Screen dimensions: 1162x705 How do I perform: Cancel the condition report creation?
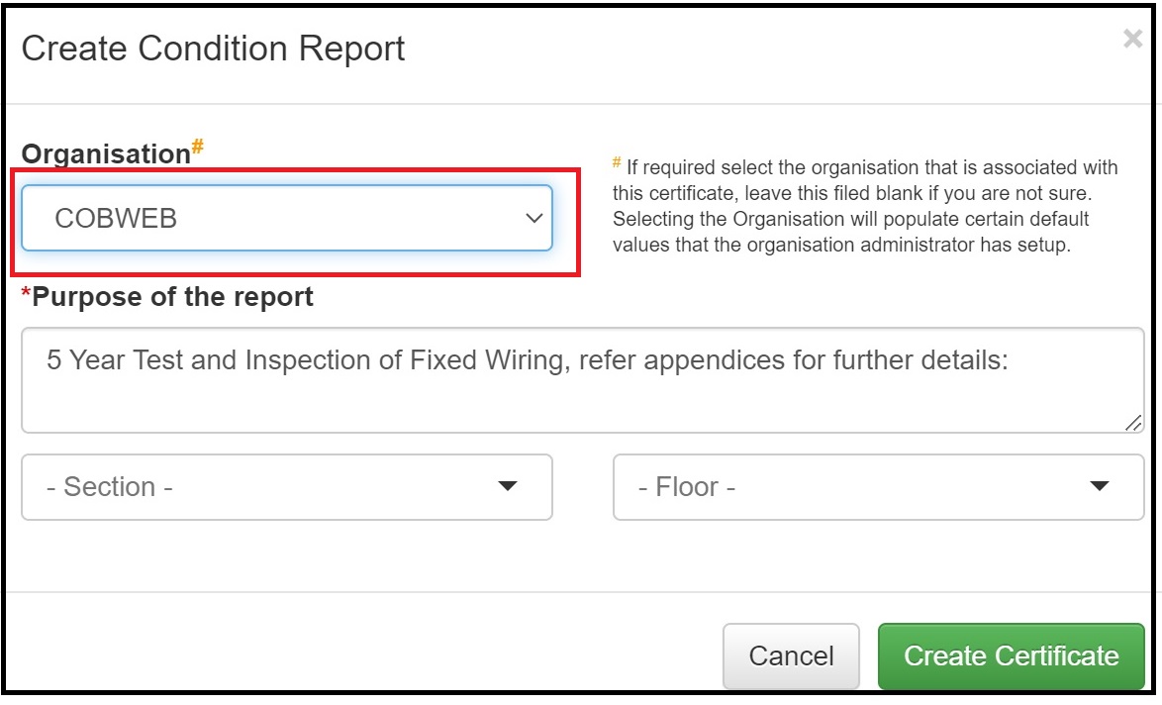[x=790, y=655]
